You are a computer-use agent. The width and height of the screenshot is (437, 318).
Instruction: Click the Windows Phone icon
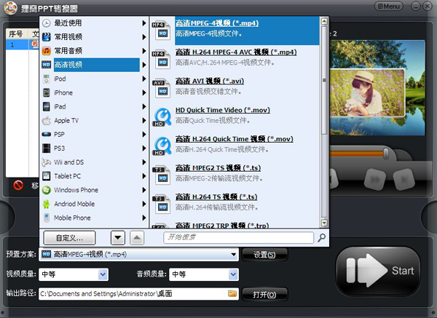tap(47, 190)
